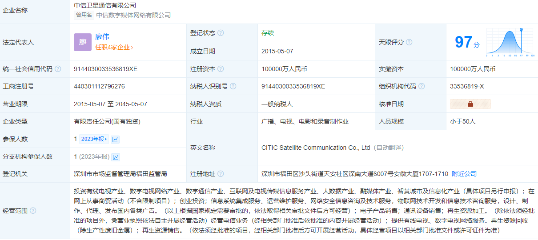The width and height of the screenshot is (538, 240).
Task: Click the 曾用名 tag
Action: tap(84, 15)
